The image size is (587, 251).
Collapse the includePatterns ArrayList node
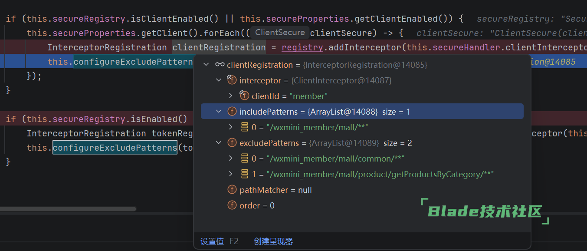(219, 112)
